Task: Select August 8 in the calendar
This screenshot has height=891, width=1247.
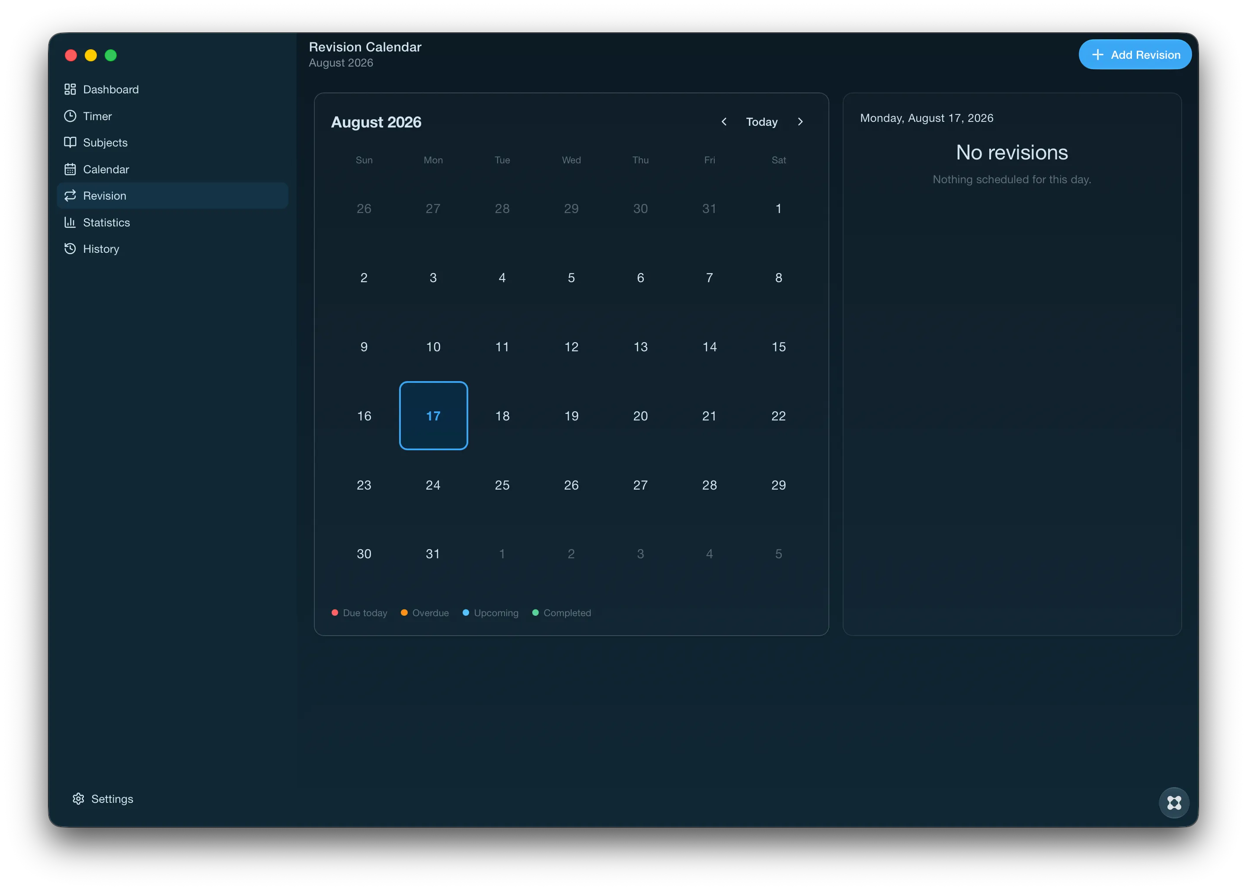Action: coord(778,277)
